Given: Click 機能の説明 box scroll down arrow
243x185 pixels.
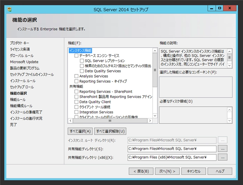Looking at the screenshot, I should (229, 65).
